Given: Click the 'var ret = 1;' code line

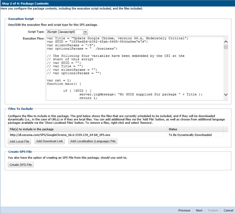Looking at the screenshot, I should (x=57, y=80).
